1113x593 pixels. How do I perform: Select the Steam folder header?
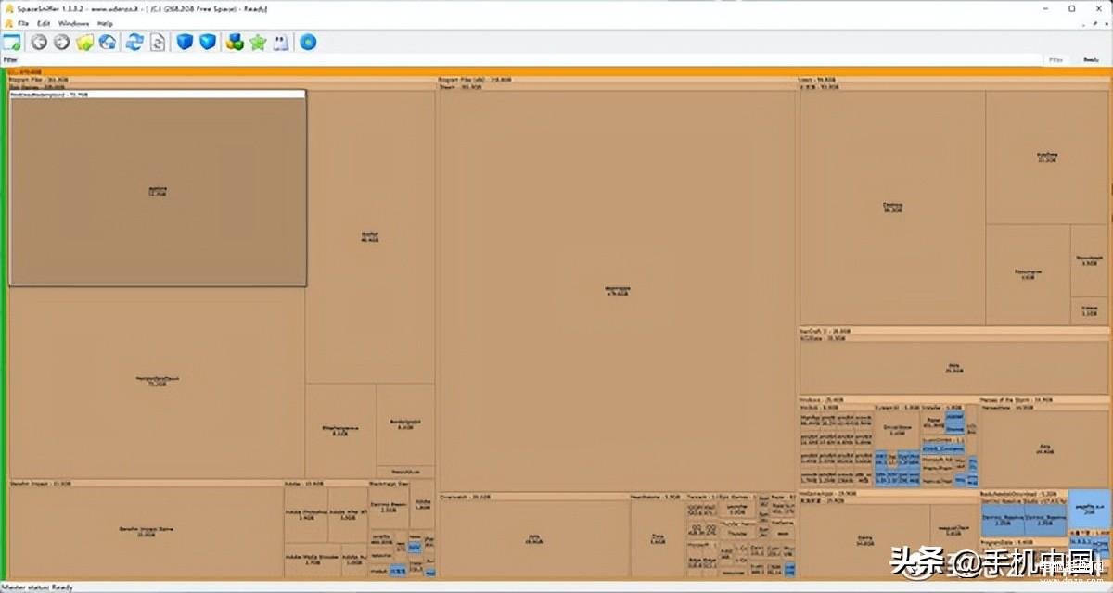[618, 87]
